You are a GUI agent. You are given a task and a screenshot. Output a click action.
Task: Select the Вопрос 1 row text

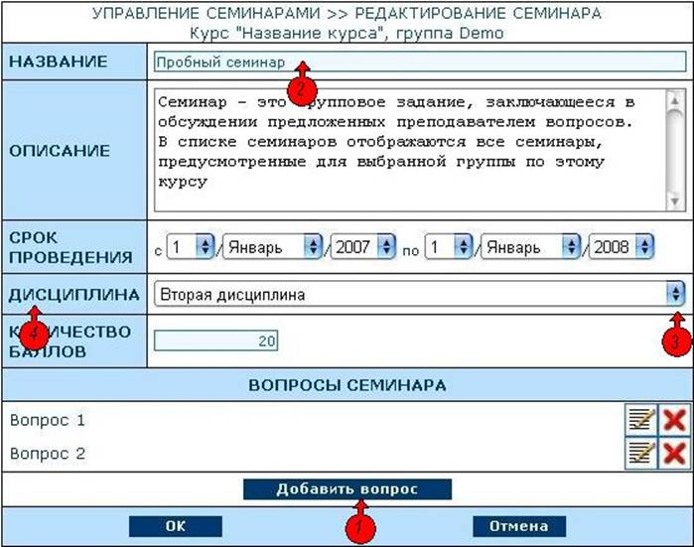pos(48,420)
